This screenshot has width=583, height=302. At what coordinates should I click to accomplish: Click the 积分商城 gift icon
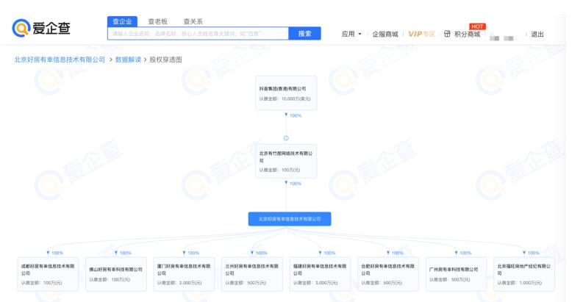[x=446, y=35]
